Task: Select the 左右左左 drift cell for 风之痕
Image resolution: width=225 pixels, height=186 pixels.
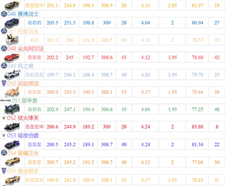Action: [34, 75]
